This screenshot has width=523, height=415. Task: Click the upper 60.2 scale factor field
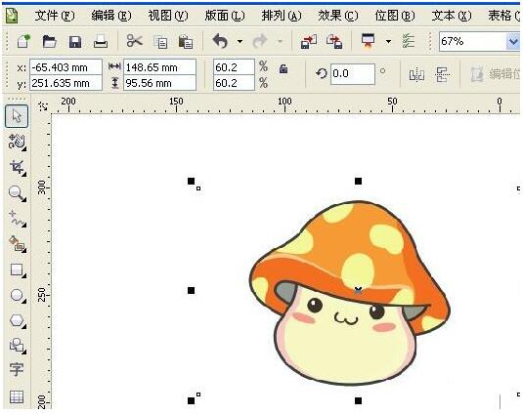pos(234,67)
